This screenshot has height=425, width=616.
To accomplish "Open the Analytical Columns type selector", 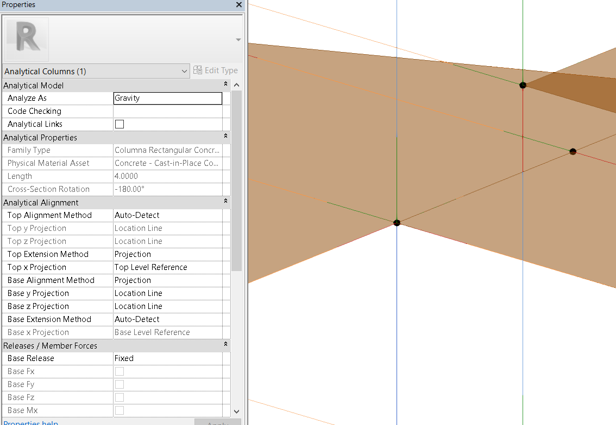I will pos(95,70).
